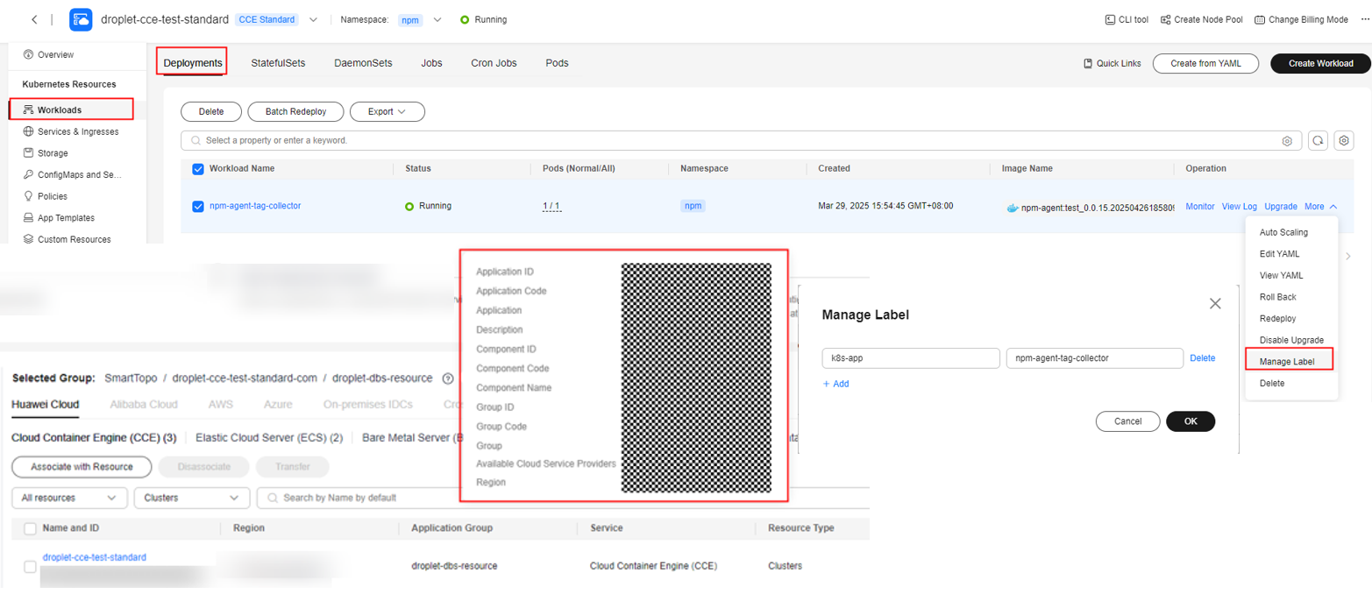Switch to the StatefulSets tab
Image resolution: width=1372 pixels, height=608 pixels.
[279, 63]
